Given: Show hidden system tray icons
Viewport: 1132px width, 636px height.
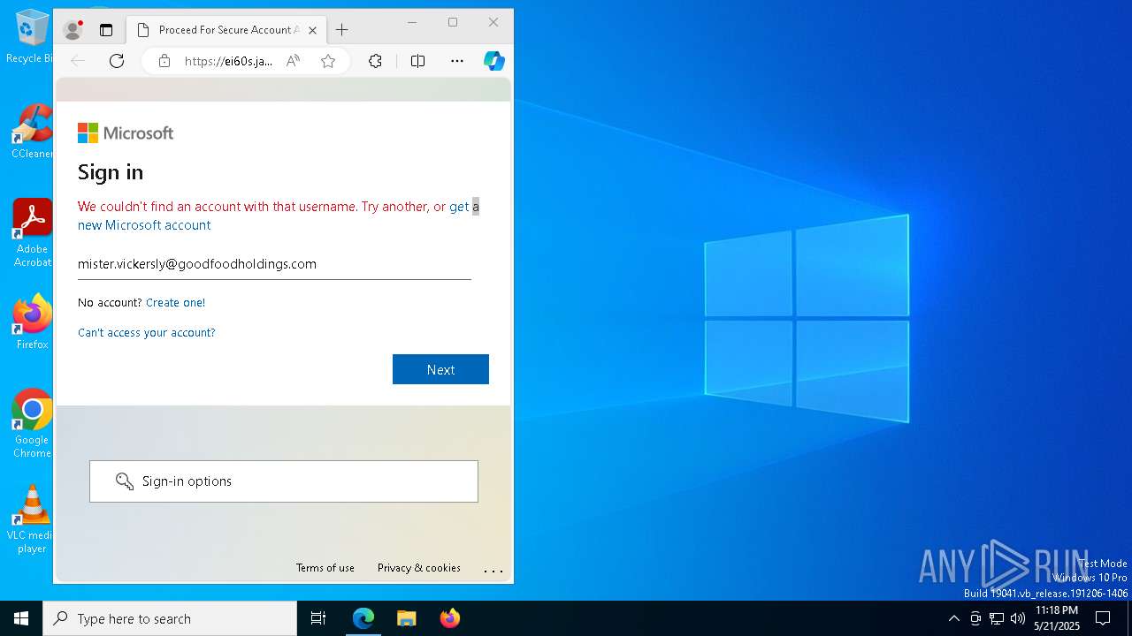Looking at the screenshot, I should [x=953, y=618].
